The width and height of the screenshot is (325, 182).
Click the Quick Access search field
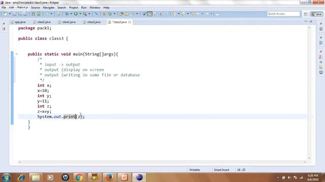(x=283, y=14)
